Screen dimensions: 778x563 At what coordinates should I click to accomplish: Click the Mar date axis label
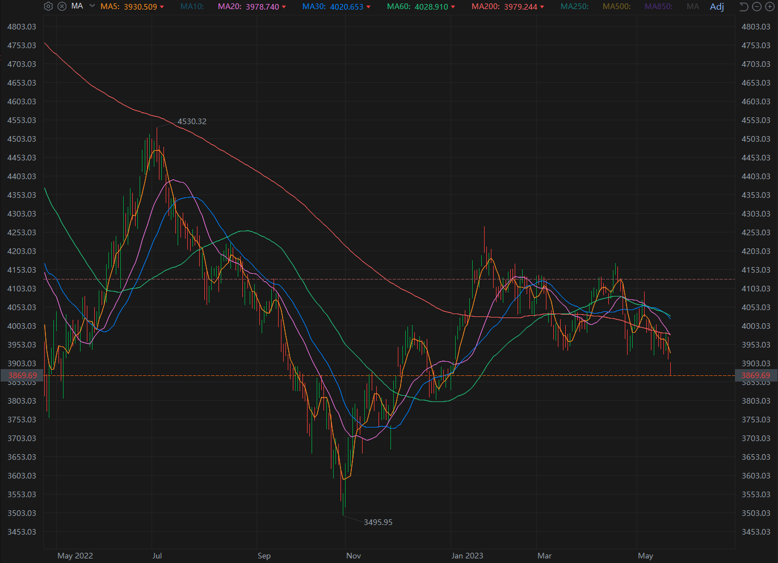(x=544, y=556)
